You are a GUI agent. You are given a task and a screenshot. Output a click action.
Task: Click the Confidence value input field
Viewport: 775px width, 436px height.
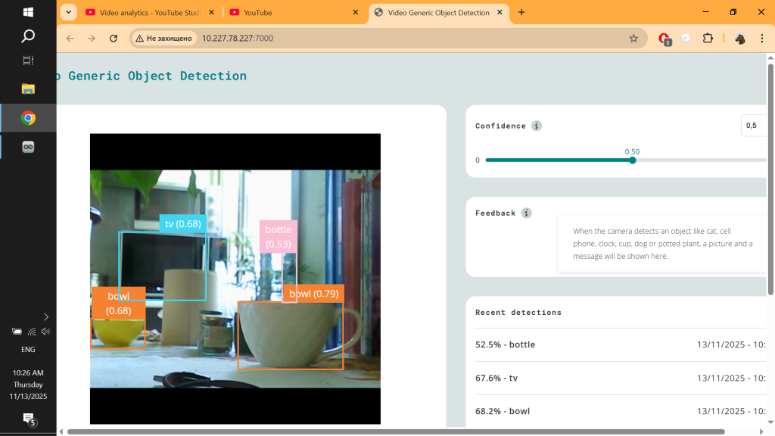click(x=755, y=126)
